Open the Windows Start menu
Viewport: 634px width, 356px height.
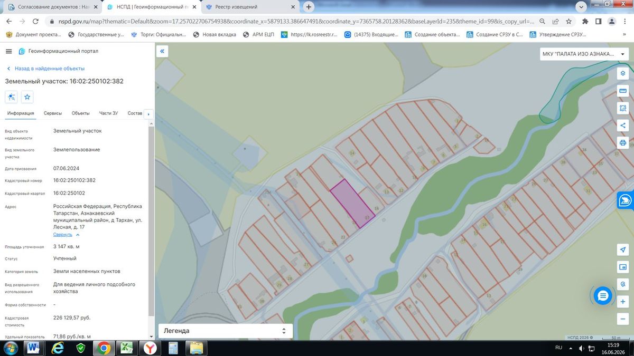[10, 348]
